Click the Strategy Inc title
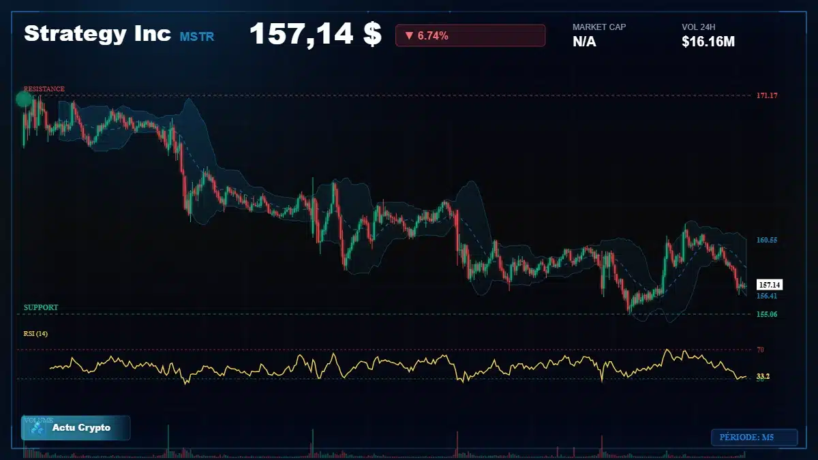This screenshot has height=460, width=818. (97, 34)
